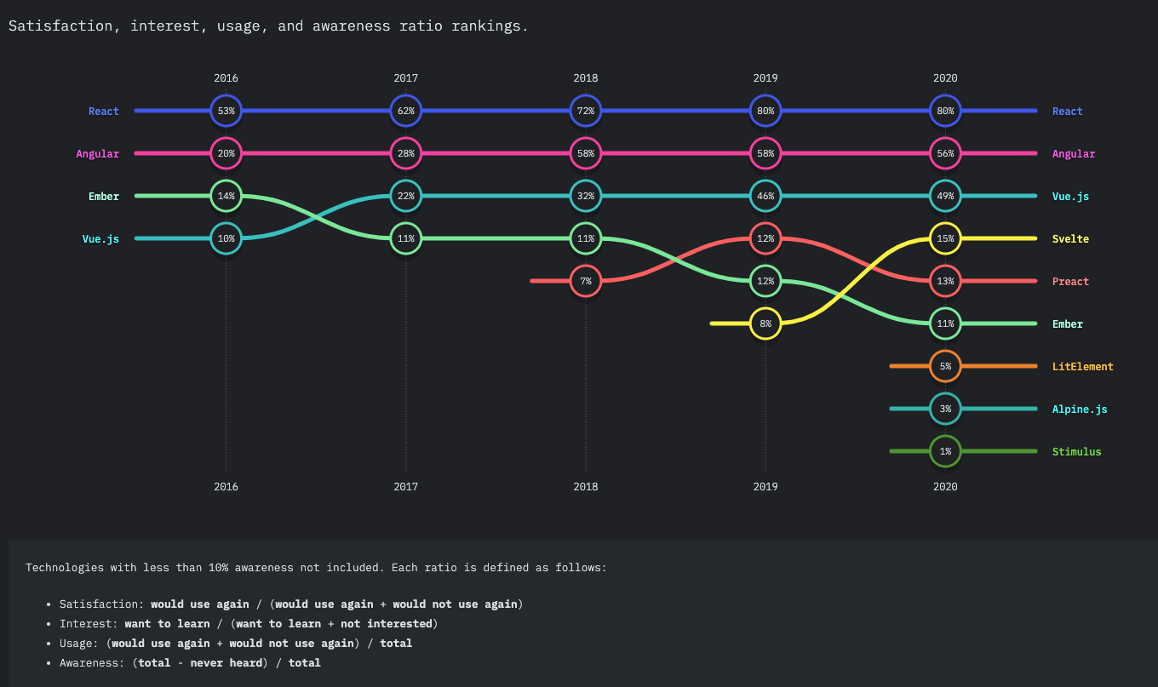Select Vue.js 49% node in 2020
1158x687 pixels.
click(945, 196)
